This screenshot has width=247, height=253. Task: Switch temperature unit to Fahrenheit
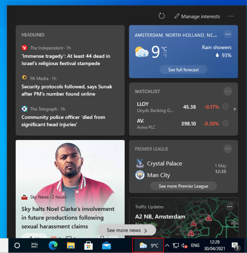(165, 56)
